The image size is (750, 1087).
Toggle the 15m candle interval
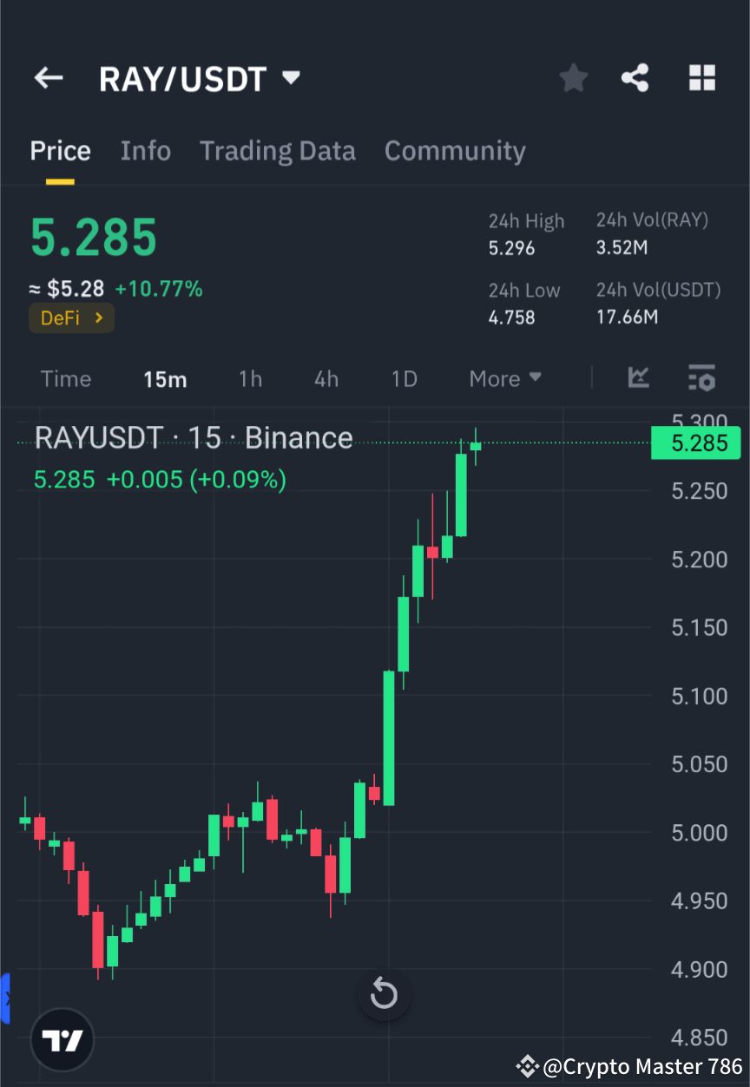click(165, 378)
